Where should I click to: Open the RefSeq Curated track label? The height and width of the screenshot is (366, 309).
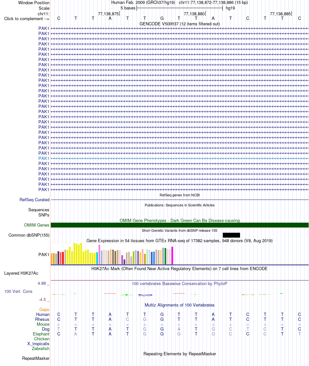point(34,200)
